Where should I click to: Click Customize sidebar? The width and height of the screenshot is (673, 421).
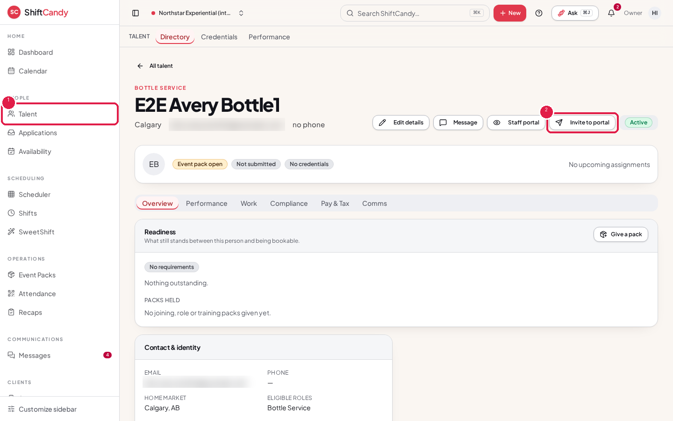[60, 409]
